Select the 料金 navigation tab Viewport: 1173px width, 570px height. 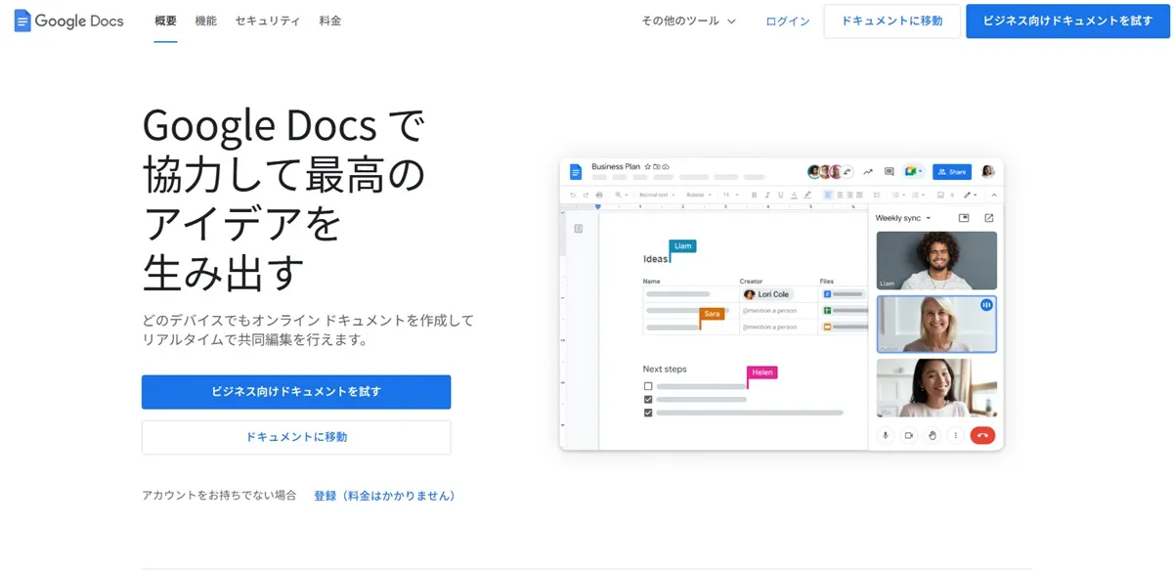(x=330, y=20)
